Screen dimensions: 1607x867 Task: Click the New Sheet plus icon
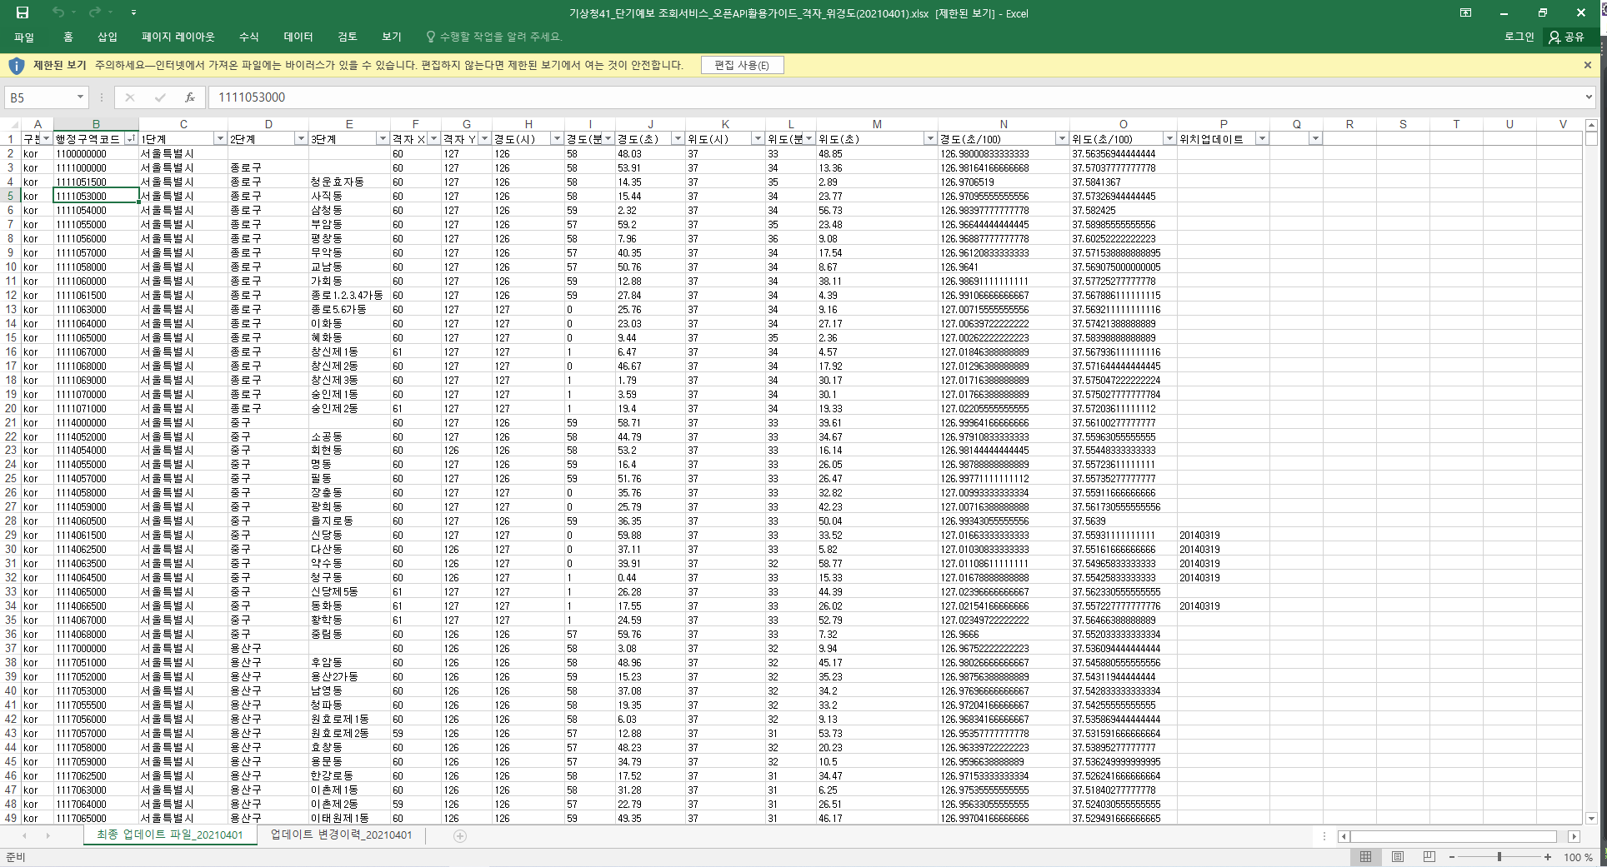coord(460,835)
